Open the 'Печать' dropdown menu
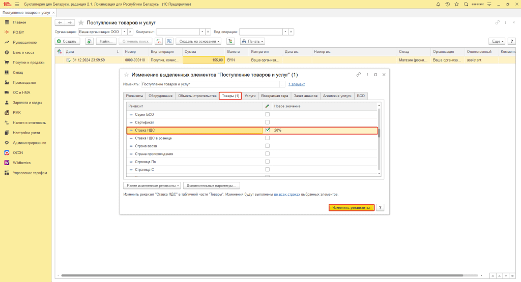The height and width of the screenshot is (282, 521). [x=252, y=41]
